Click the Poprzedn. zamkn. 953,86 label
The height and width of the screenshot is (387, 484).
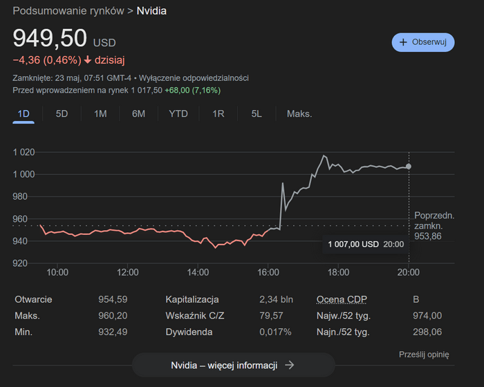click(x=434, y=226)
